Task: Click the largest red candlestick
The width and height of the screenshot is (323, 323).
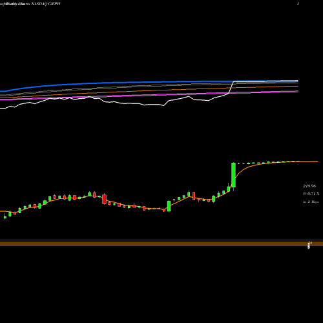Action: (104, 199)
